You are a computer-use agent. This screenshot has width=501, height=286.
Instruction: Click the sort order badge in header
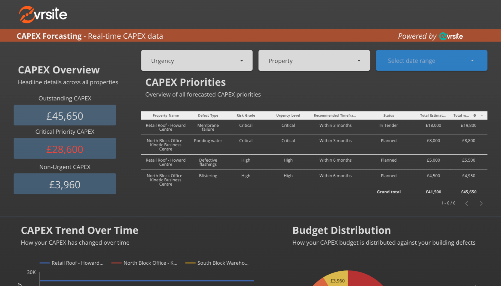[x=475, y=115]
